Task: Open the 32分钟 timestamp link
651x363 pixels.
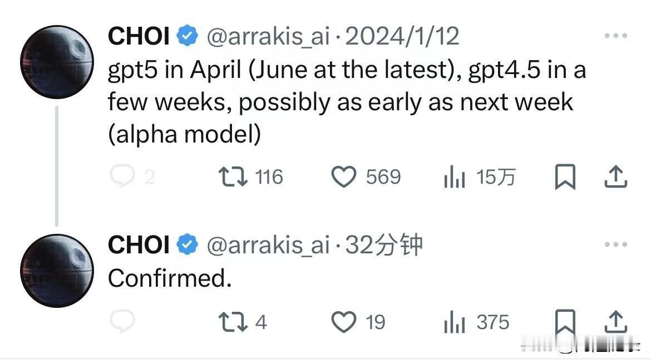Action: 383,244
